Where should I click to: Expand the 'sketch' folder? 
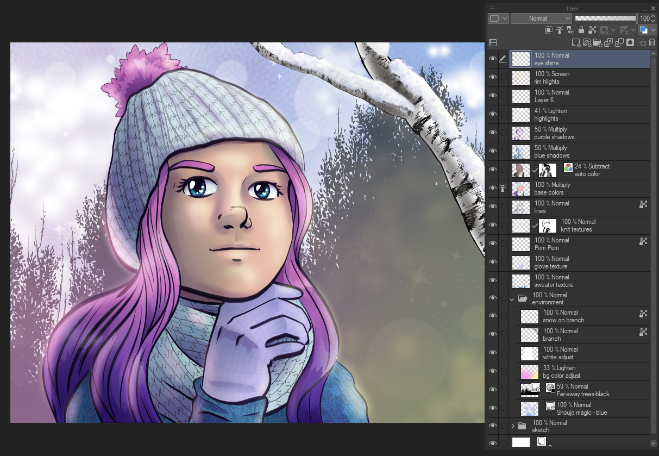pos(512,426)
